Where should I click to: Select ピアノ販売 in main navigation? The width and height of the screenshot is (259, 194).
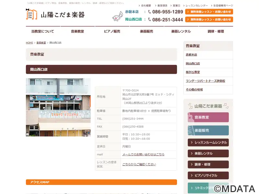(112, 31)
